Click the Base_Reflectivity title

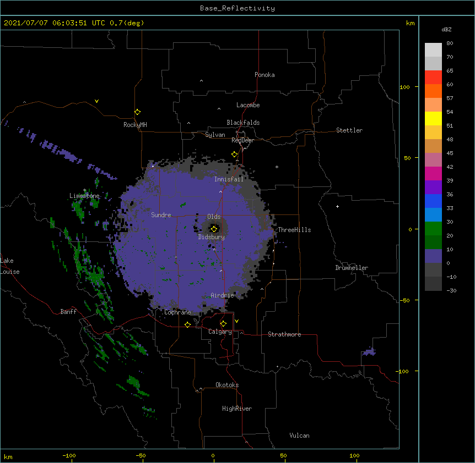pos(237,8)
